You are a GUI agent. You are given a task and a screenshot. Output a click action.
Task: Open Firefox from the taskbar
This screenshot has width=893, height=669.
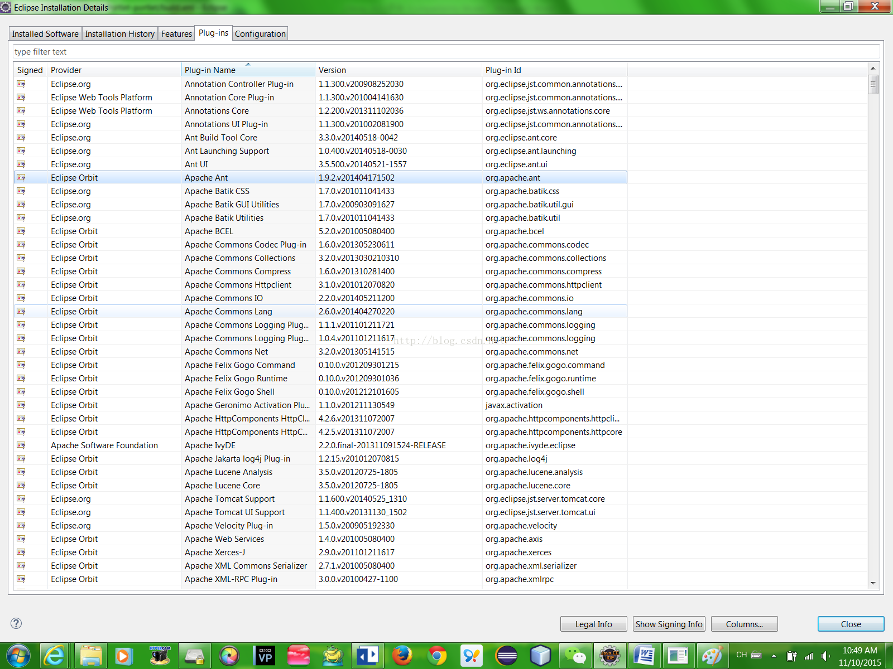coord(402,656)
